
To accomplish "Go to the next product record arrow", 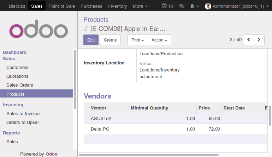I will (x=259, y=40).
